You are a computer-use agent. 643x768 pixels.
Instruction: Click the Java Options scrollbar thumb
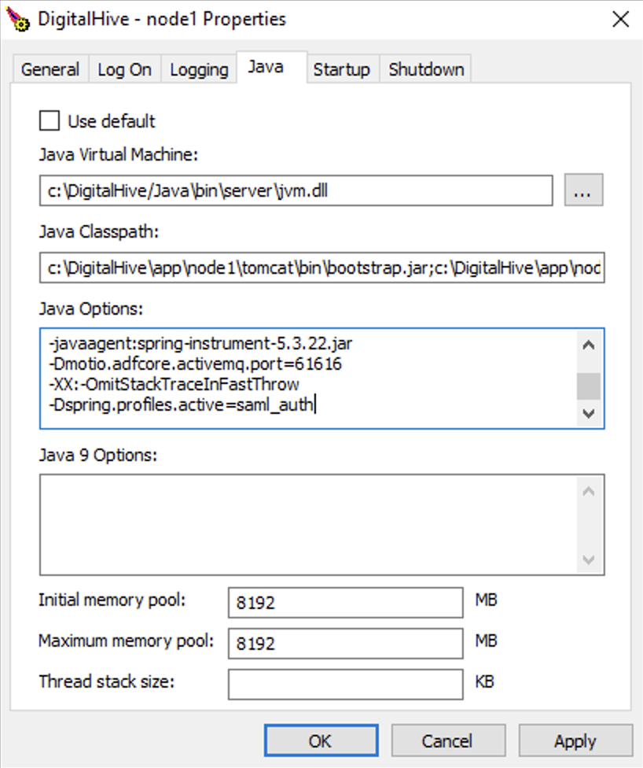588,386
